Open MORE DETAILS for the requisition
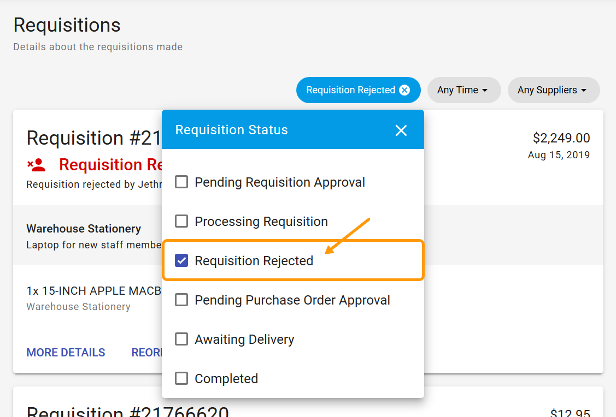The height and width of the screenshot is (417, 616). pyautogui.click(x=66, y=353)
